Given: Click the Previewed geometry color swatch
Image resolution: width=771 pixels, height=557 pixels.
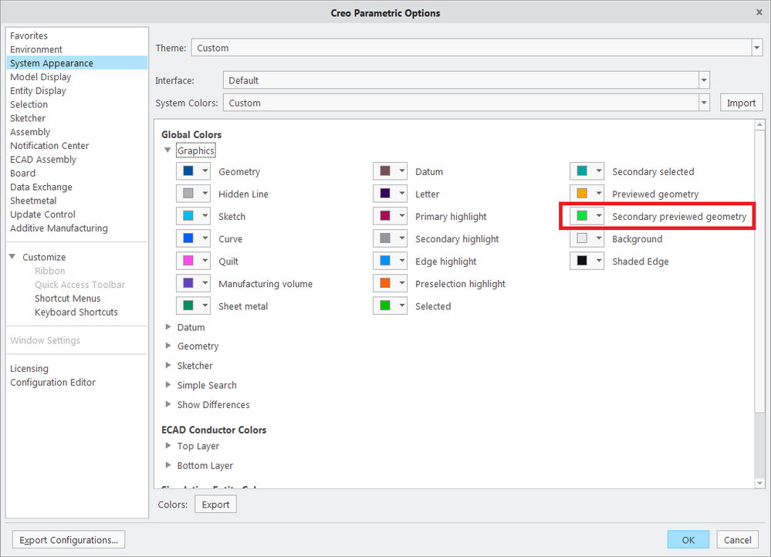Looking at the screenshot, I should tap(581, 194).
